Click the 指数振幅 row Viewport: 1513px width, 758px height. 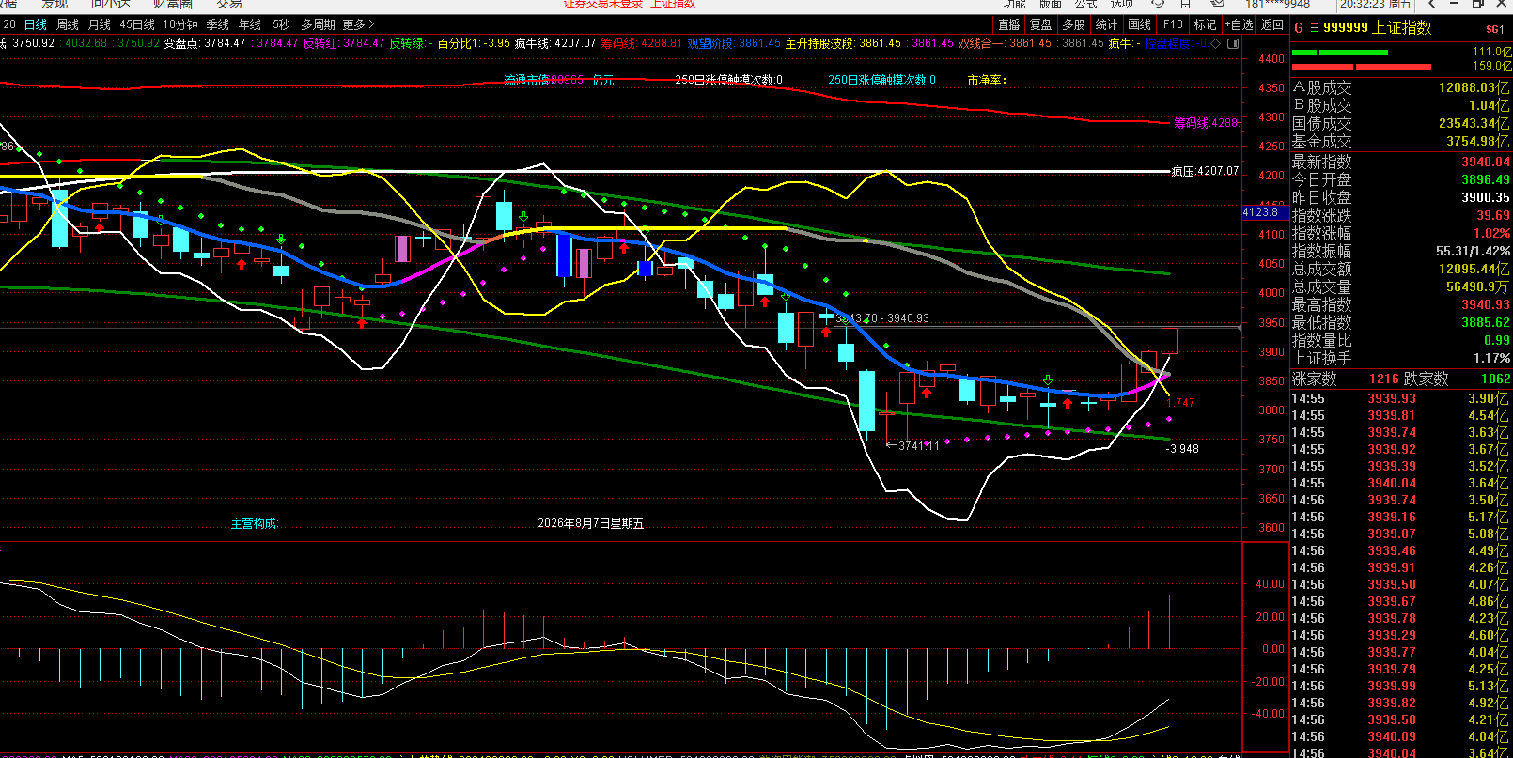point(1400,251)
